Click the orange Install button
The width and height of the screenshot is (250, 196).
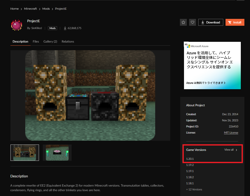coord(235,22)
